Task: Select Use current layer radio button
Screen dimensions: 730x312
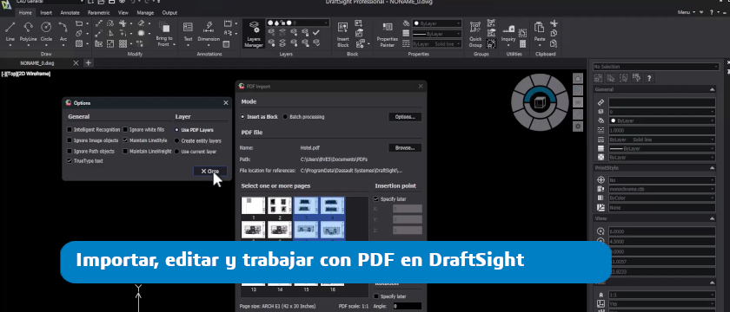Action: pos(177,152)
